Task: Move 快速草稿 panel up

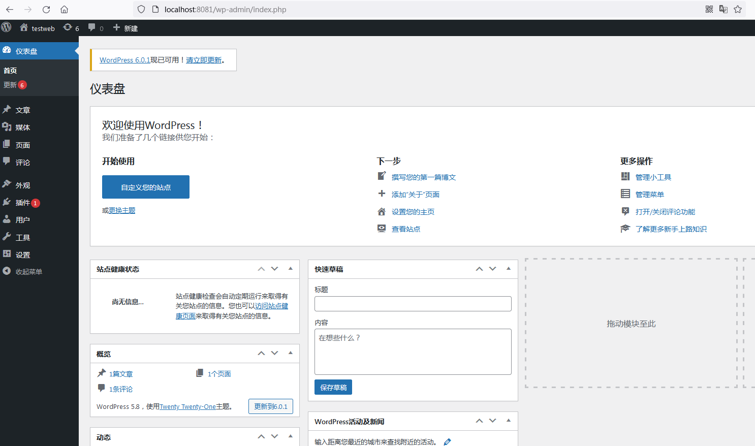Action: [x=479, y=269]
